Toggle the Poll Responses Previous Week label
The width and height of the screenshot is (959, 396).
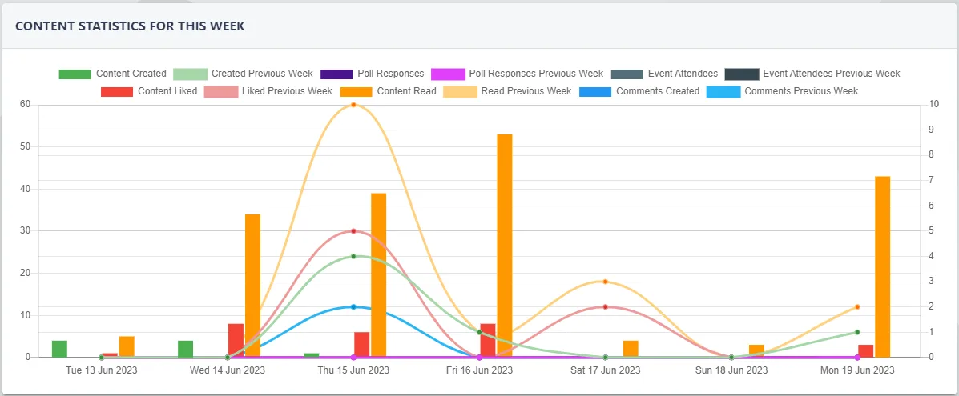coord(536,74)
